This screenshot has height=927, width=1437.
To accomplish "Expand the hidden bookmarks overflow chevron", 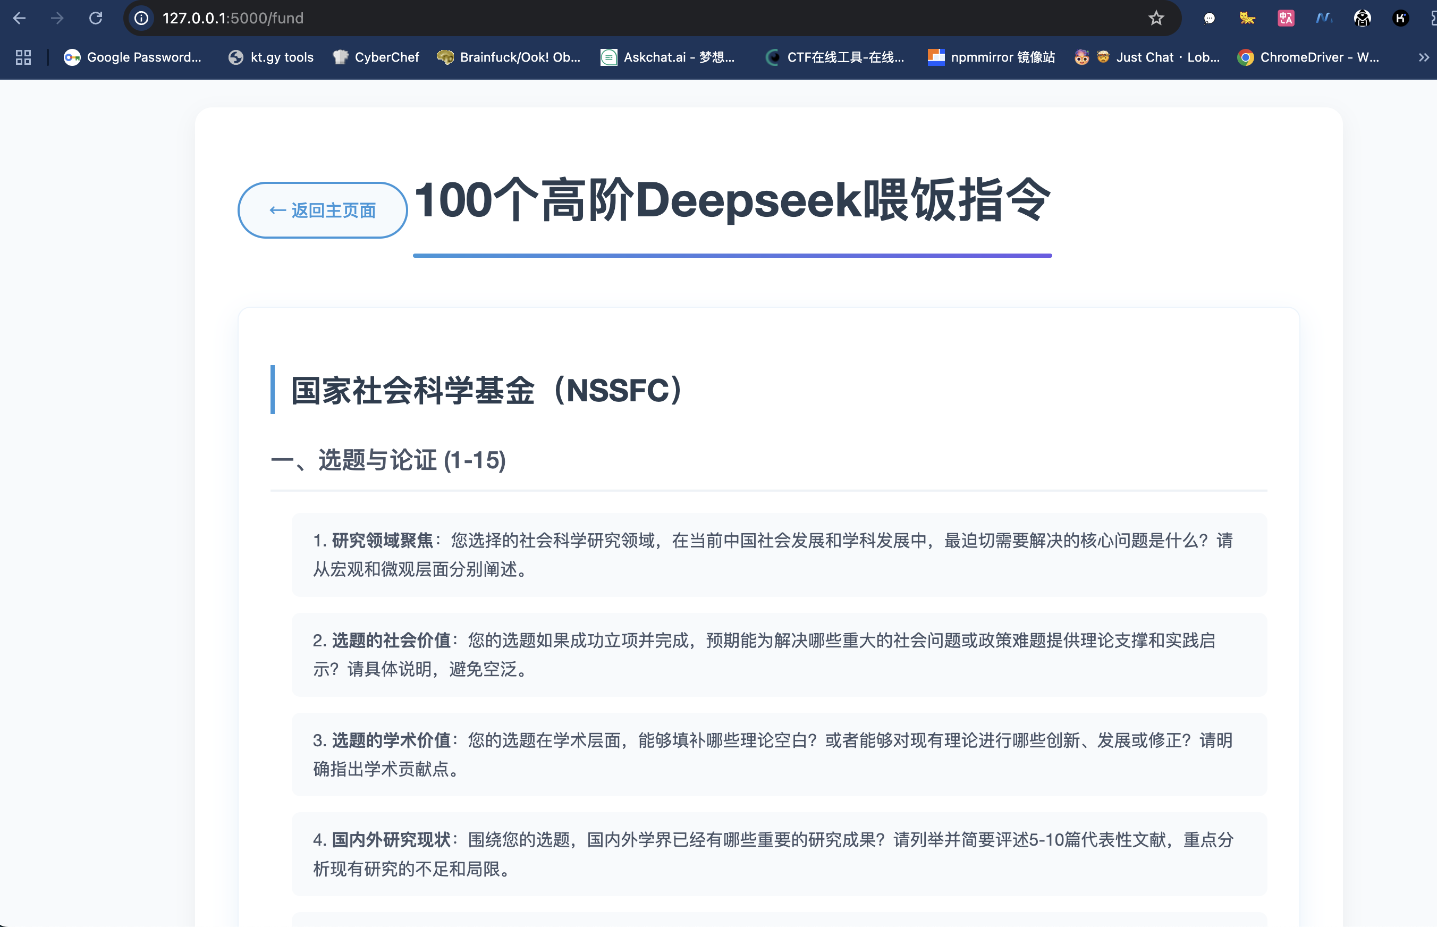I will [x=1423, y=57].
